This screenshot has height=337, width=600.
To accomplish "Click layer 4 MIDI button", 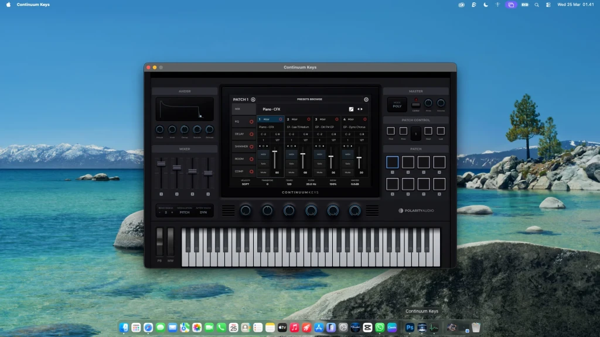I will coord(347,154).
